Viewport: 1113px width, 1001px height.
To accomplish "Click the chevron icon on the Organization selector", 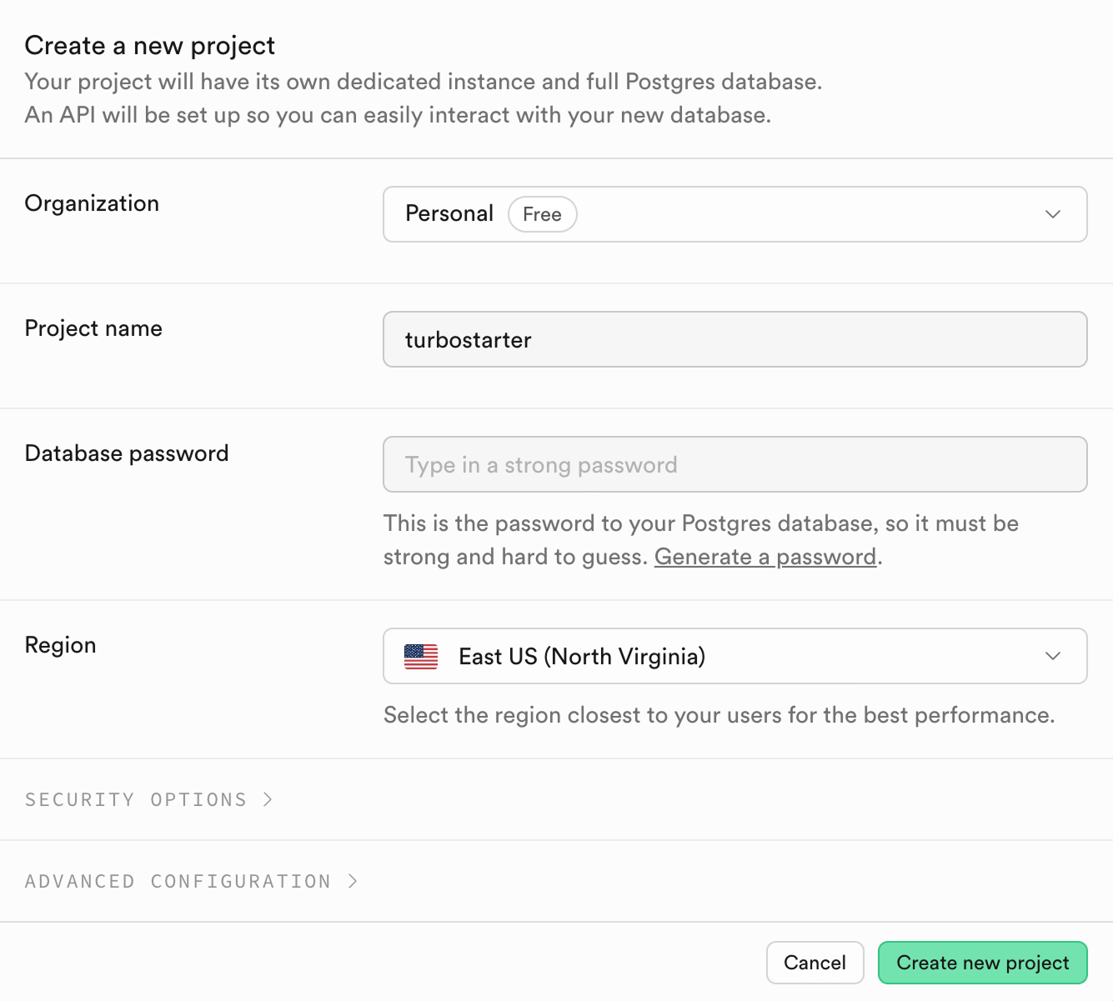I will (1053, 214).
